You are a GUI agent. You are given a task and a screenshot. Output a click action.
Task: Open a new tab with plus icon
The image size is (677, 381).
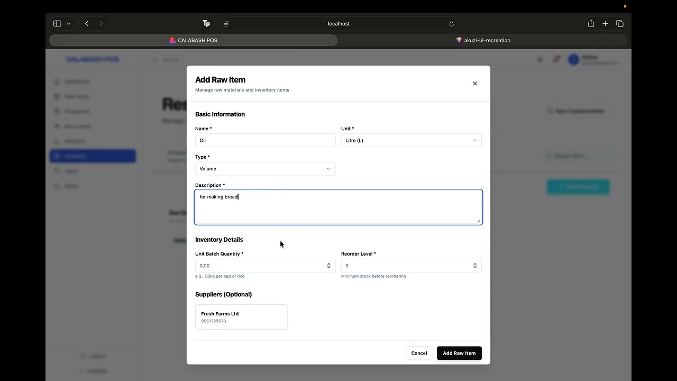[x=605, y=23]
